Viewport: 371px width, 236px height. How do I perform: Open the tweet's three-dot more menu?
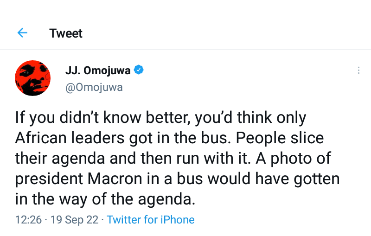358,70
